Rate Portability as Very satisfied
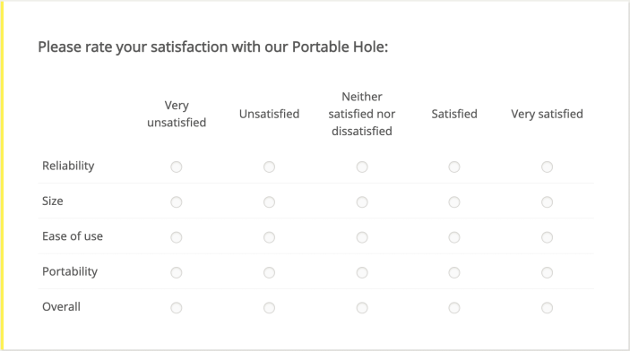Viewport: 630px width, 351px height. point(547,273)
